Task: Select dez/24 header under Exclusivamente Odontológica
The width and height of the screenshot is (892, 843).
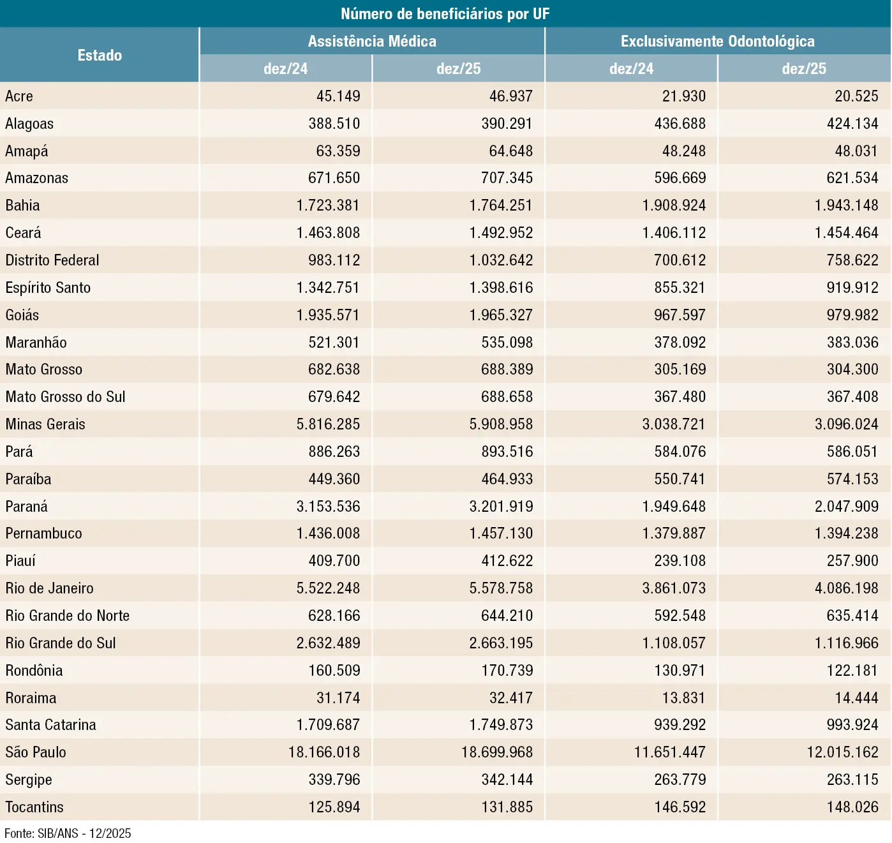Action: coord(631,69)
